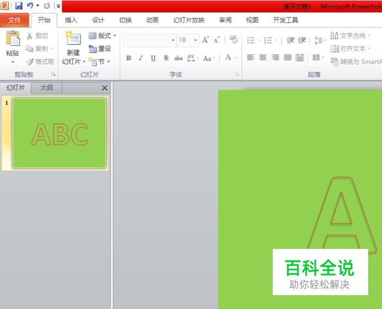Viewport: 382px width, 309px height.
Task: Open the 动画 ribbon tab
Action: tap(152, 20)
